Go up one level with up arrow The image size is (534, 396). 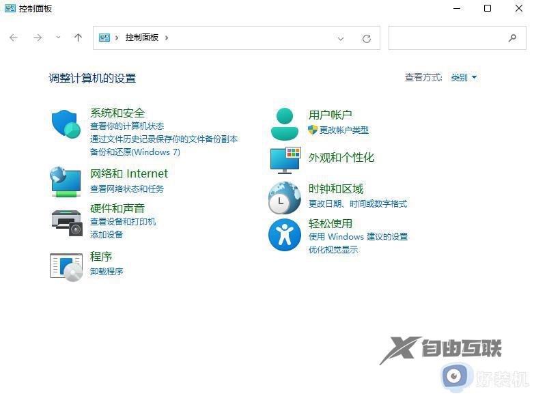(78, 38)
